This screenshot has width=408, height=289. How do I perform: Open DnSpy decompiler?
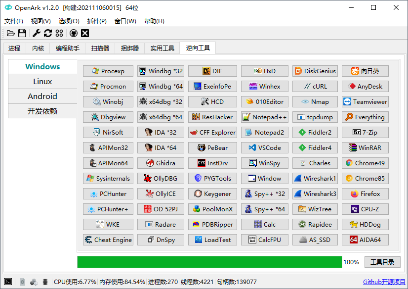(161, 240)
